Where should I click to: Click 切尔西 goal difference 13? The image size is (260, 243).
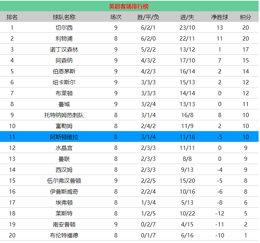tap(219, 28)
